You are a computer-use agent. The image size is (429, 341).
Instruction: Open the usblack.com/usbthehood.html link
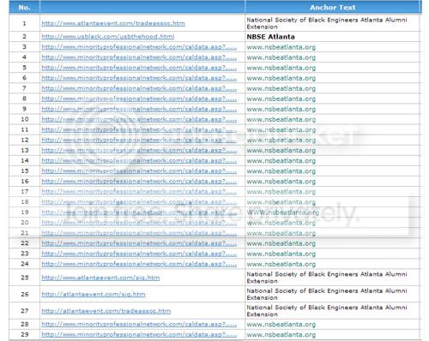108,37
